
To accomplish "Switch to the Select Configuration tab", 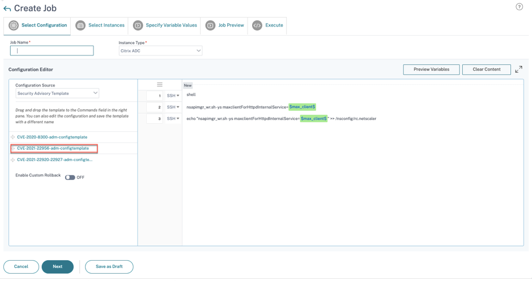I will pyautogui.click(x=37, y=26).
